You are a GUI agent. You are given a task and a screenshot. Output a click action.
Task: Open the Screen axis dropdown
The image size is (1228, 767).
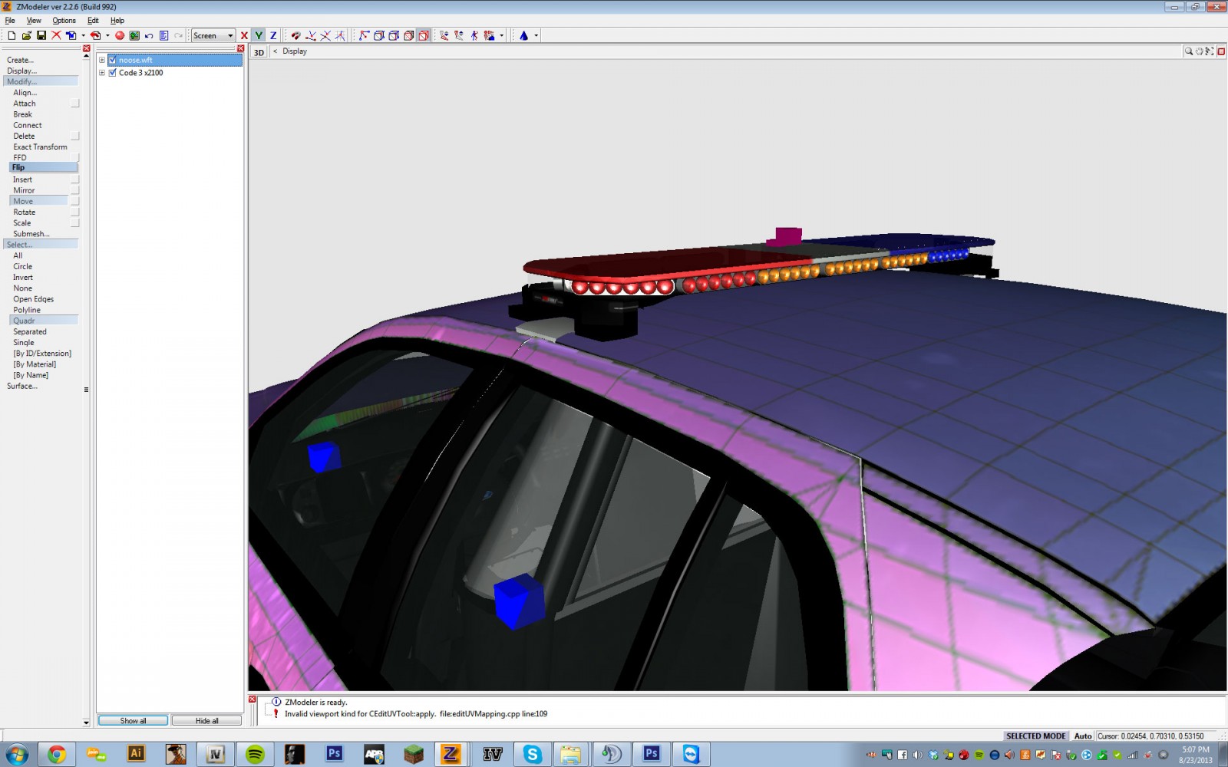229,35
